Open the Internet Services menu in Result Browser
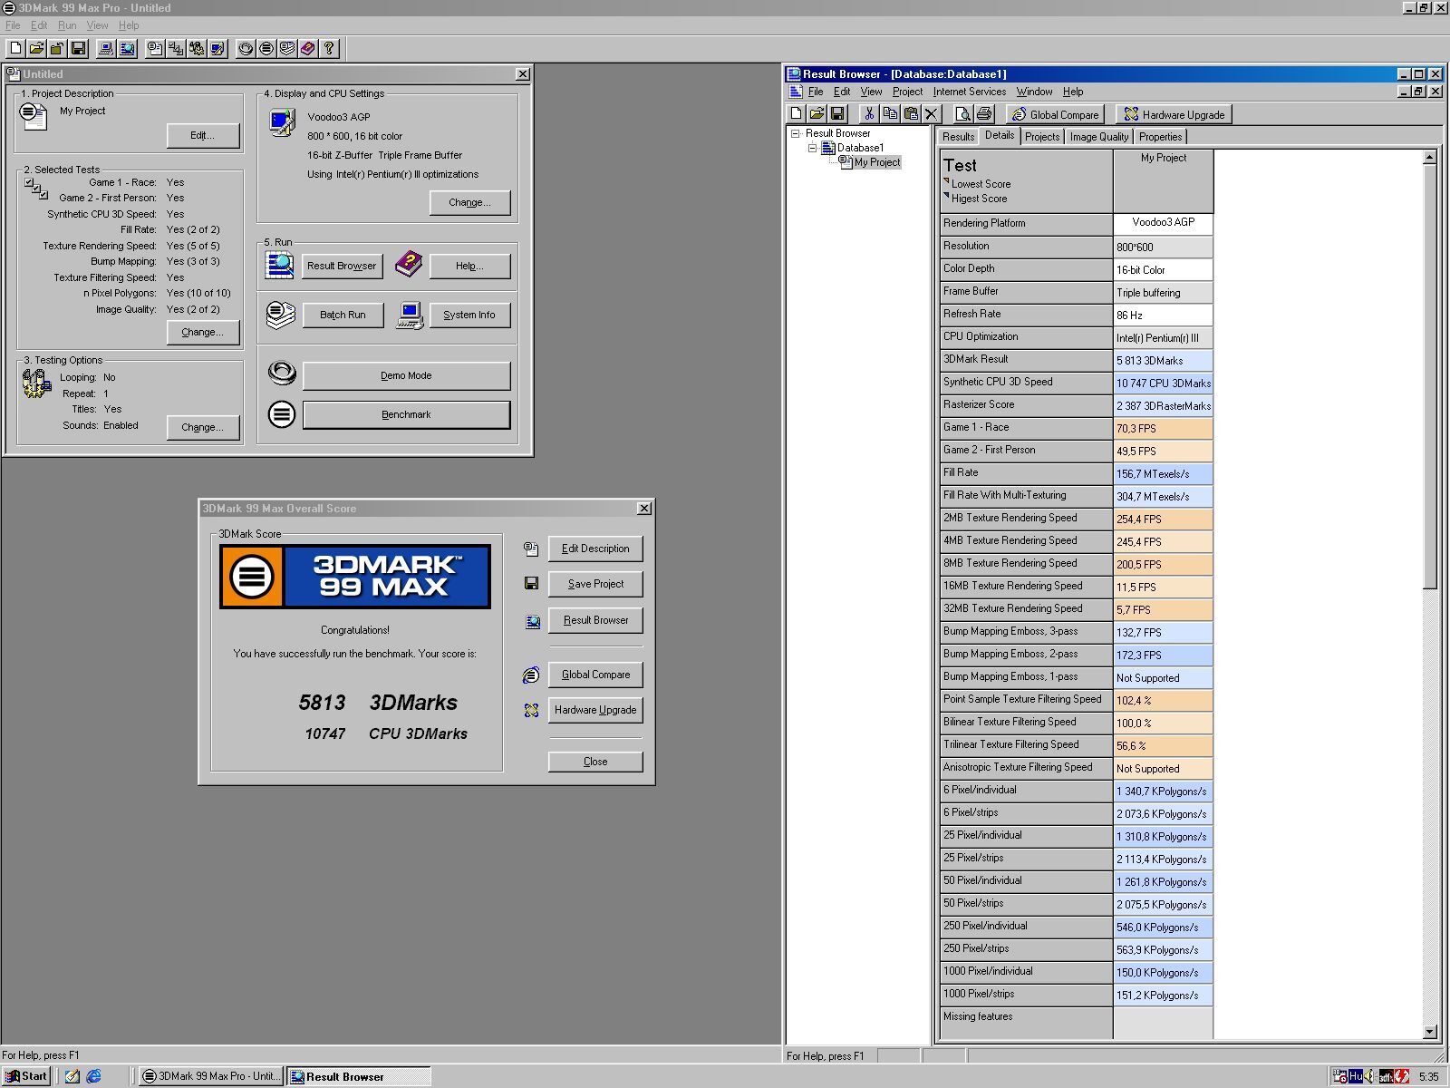The height and width of the screenshot is (1088, 1450). (969, 92)
